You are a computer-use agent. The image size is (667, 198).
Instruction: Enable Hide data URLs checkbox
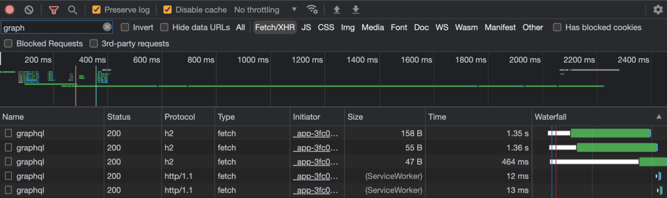pyautogui.click(x=164, y=27)
